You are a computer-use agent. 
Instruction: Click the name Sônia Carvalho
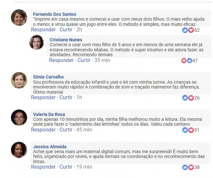point(48,77)
